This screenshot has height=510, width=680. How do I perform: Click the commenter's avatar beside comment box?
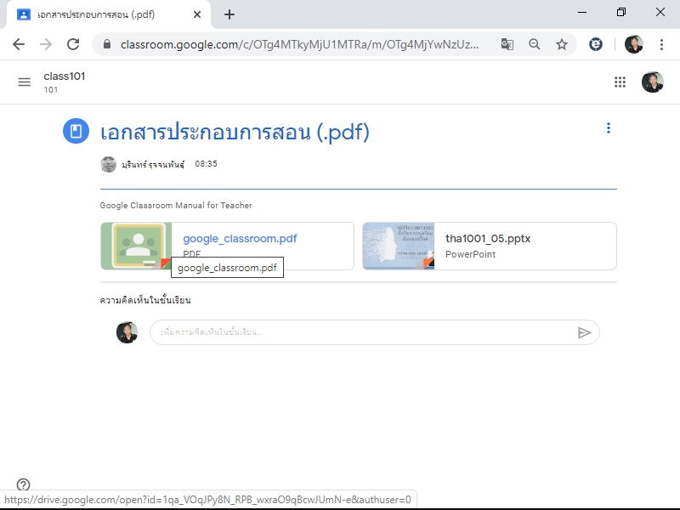tap(127, 332)
